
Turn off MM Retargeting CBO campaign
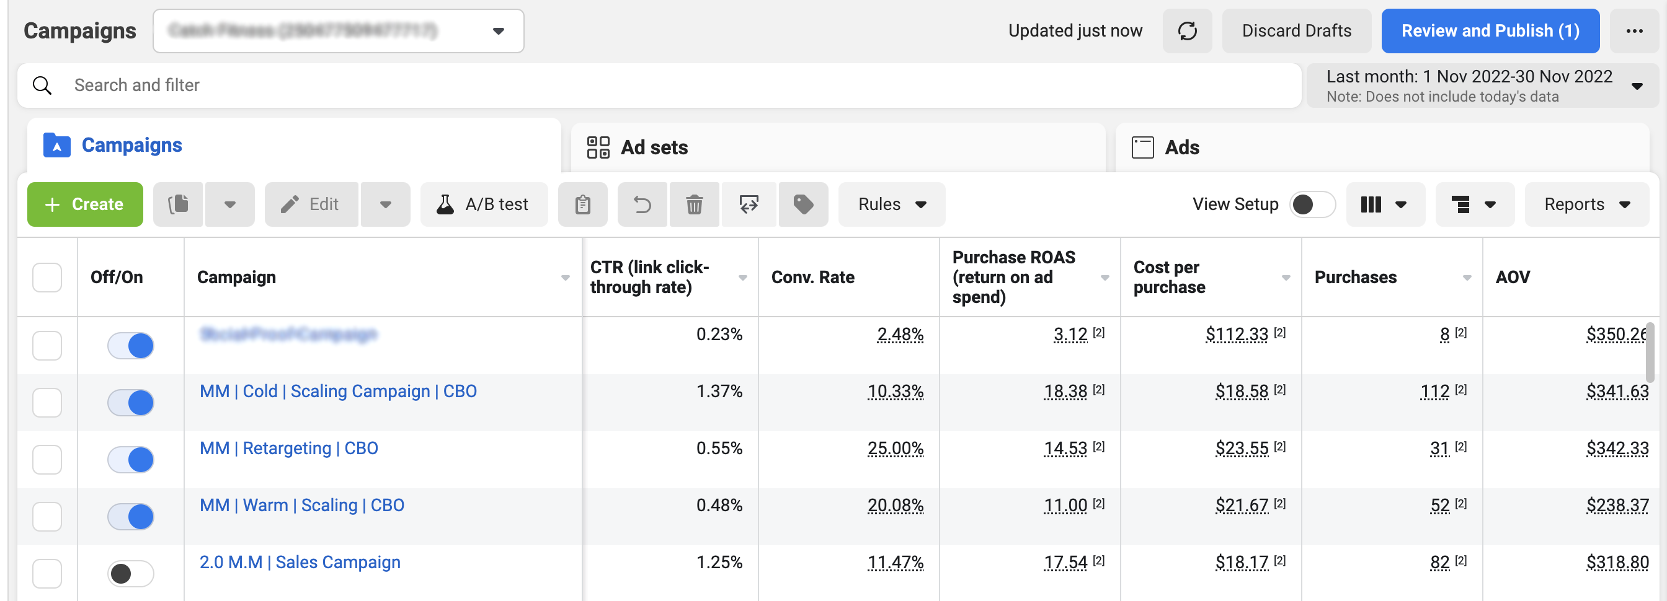(x=131, y=460)
